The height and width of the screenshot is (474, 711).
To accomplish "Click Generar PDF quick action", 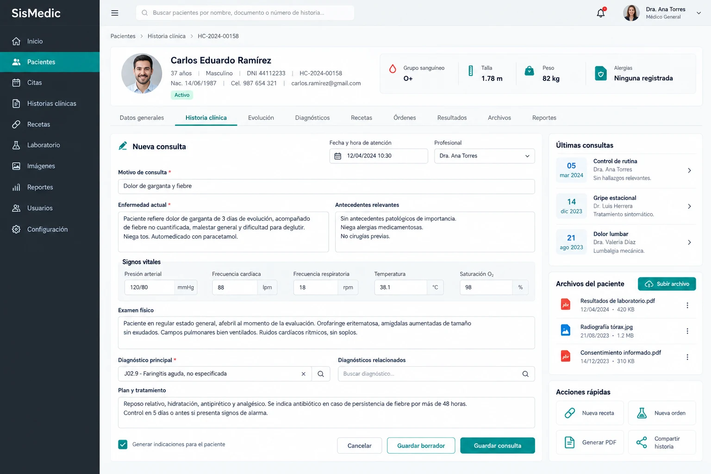I will (x=590, y=443).
